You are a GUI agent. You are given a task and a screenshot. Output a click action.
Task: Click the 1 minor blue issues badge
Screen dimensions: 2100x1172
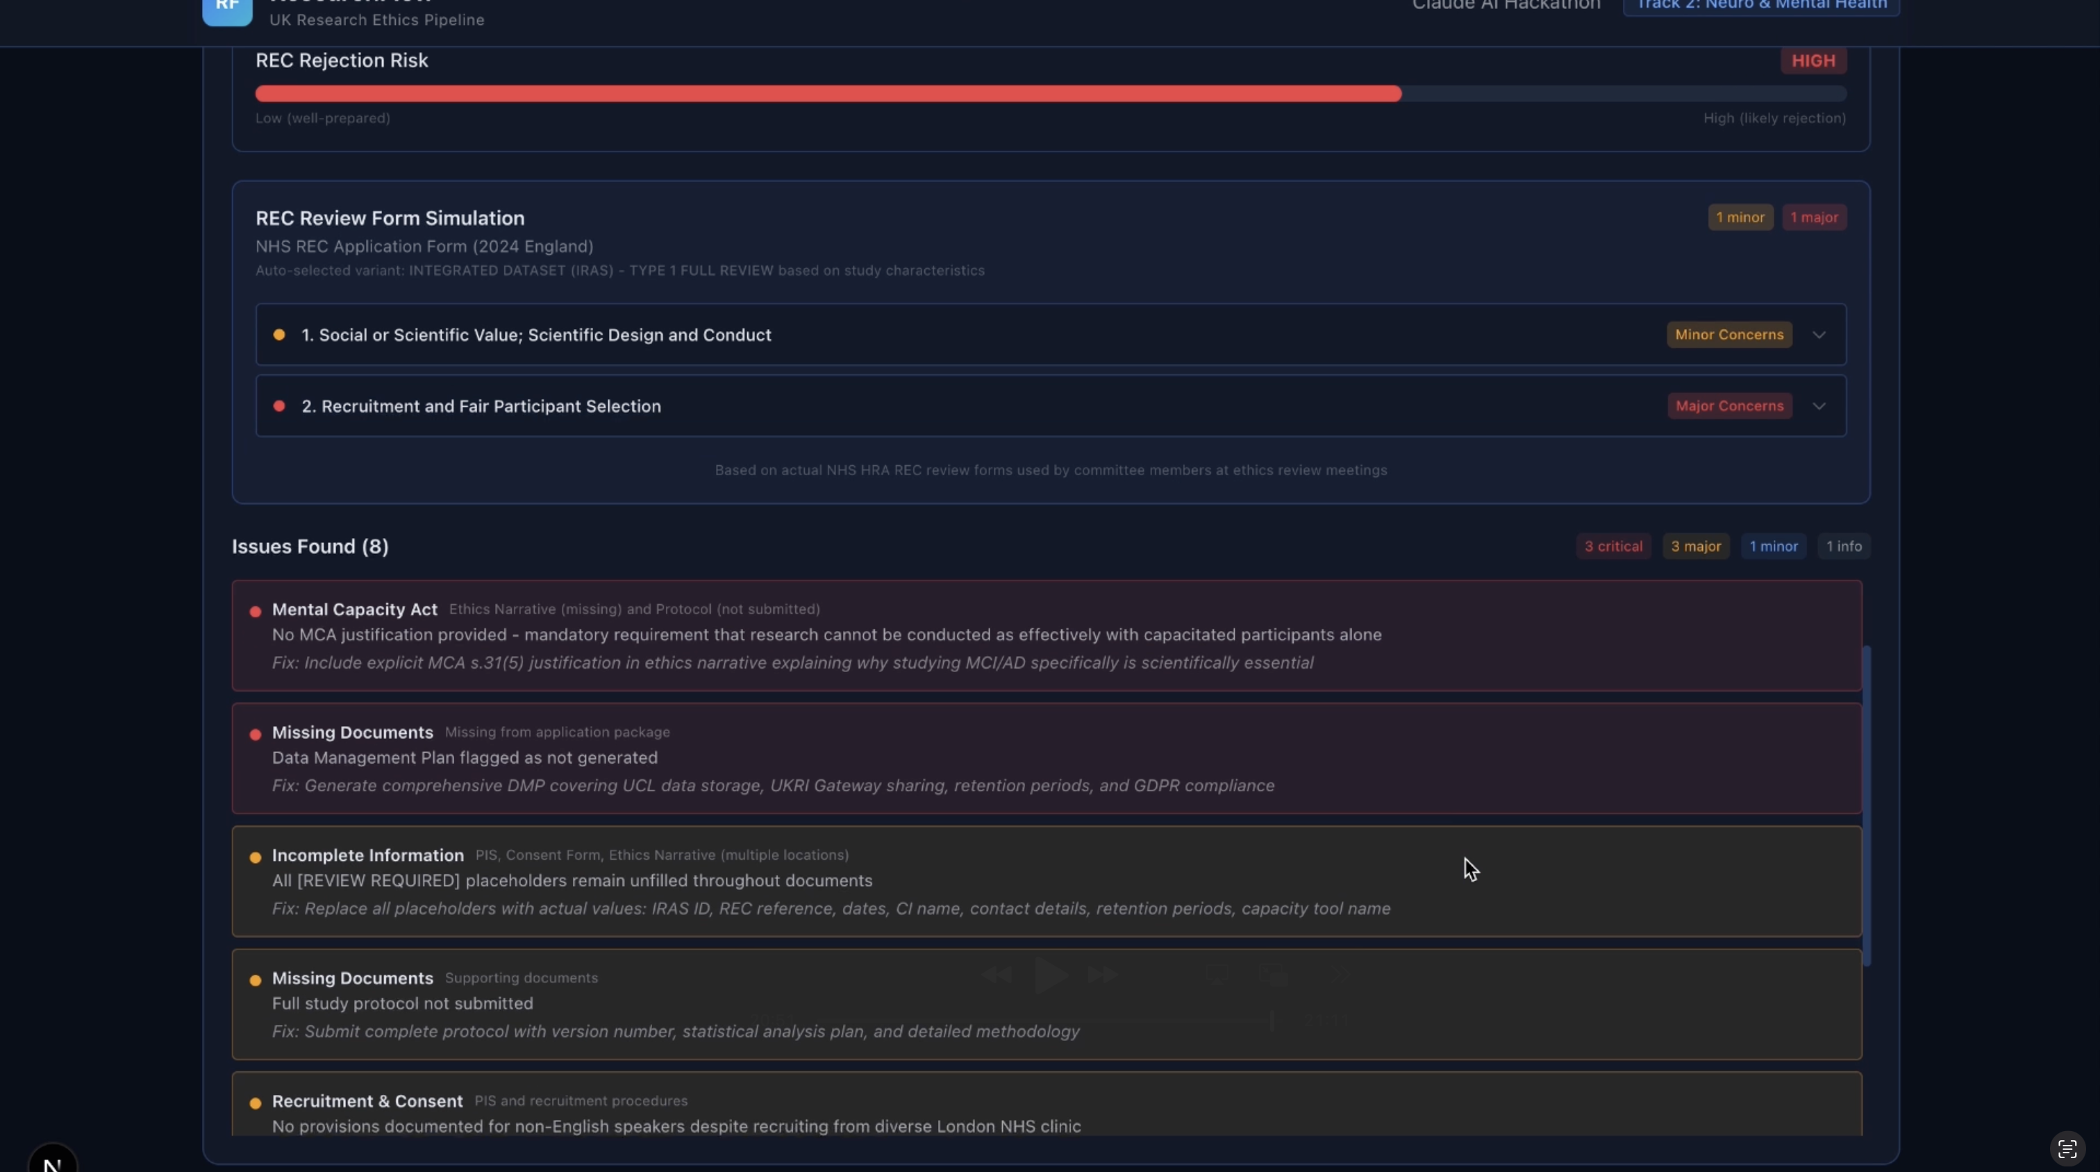pyautogui.click(x=1773, y=546)
